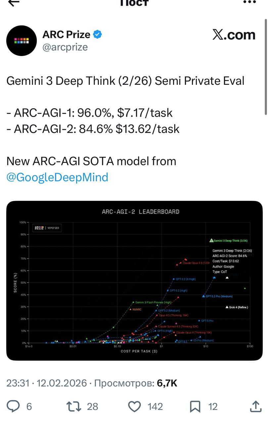
Task: Tap the X.com logo text
Action: tap(234, 34)
